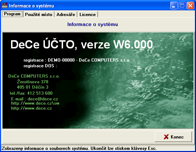Open the Použité místo tab
196x152 pixels.
(38, 15)
